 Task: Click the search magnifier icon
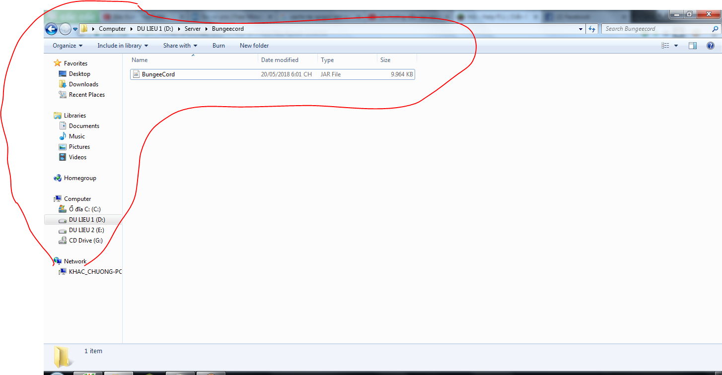pyautogui.click(x=715, y=29)
